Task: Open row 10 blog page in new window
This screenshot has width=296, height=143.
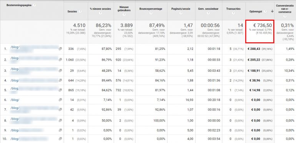Action: (x=60, y=139)
